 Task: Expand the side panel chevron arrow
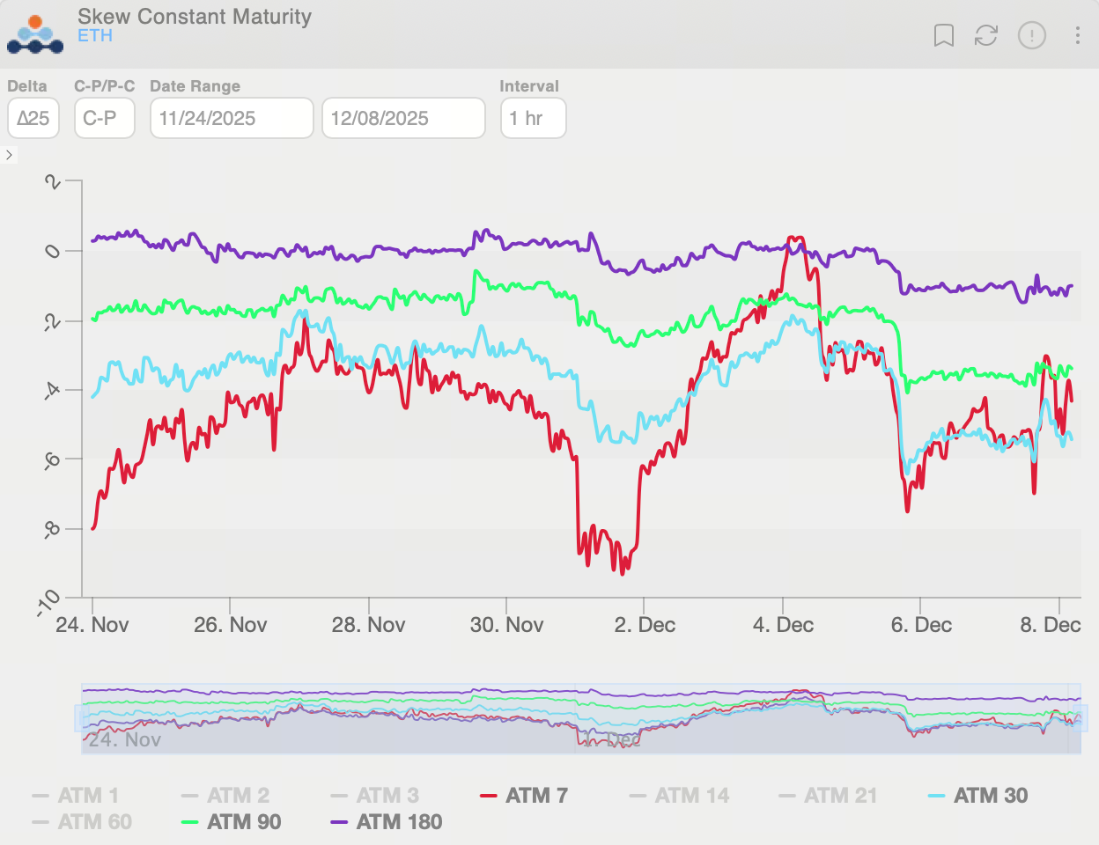point(9,155)
